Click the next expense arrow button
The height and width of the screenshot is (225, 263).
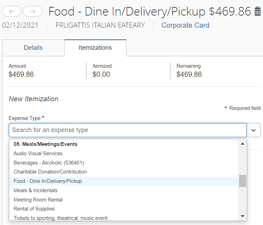pos(32,11)
